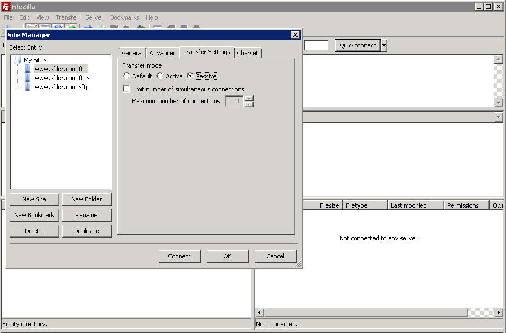Click the maximum connections number field
Screen dimensions: 506x333
(x=234, y=101)
